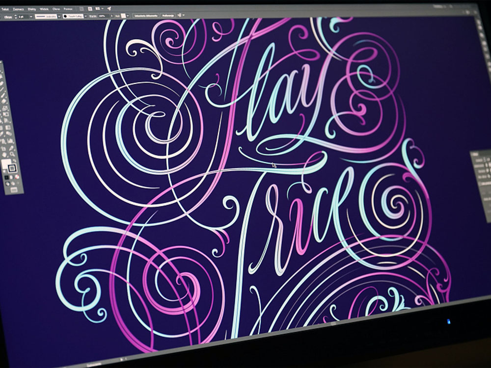Click the Change Screen Mode button
Viewport: 491px width, 368px height.
pos(14,189)
